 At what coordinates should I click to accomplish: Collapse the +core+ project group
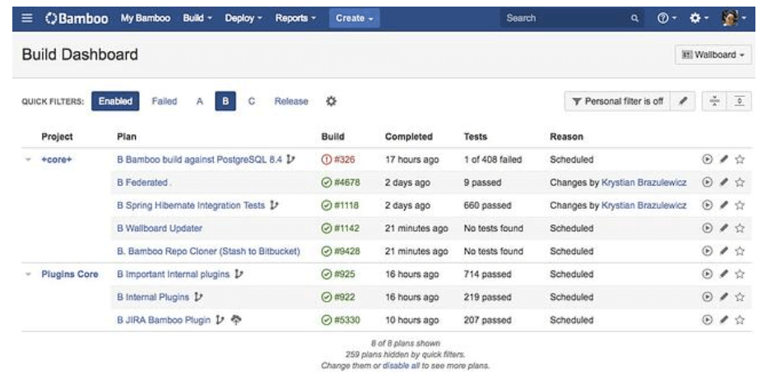click(x=28, y=159)
